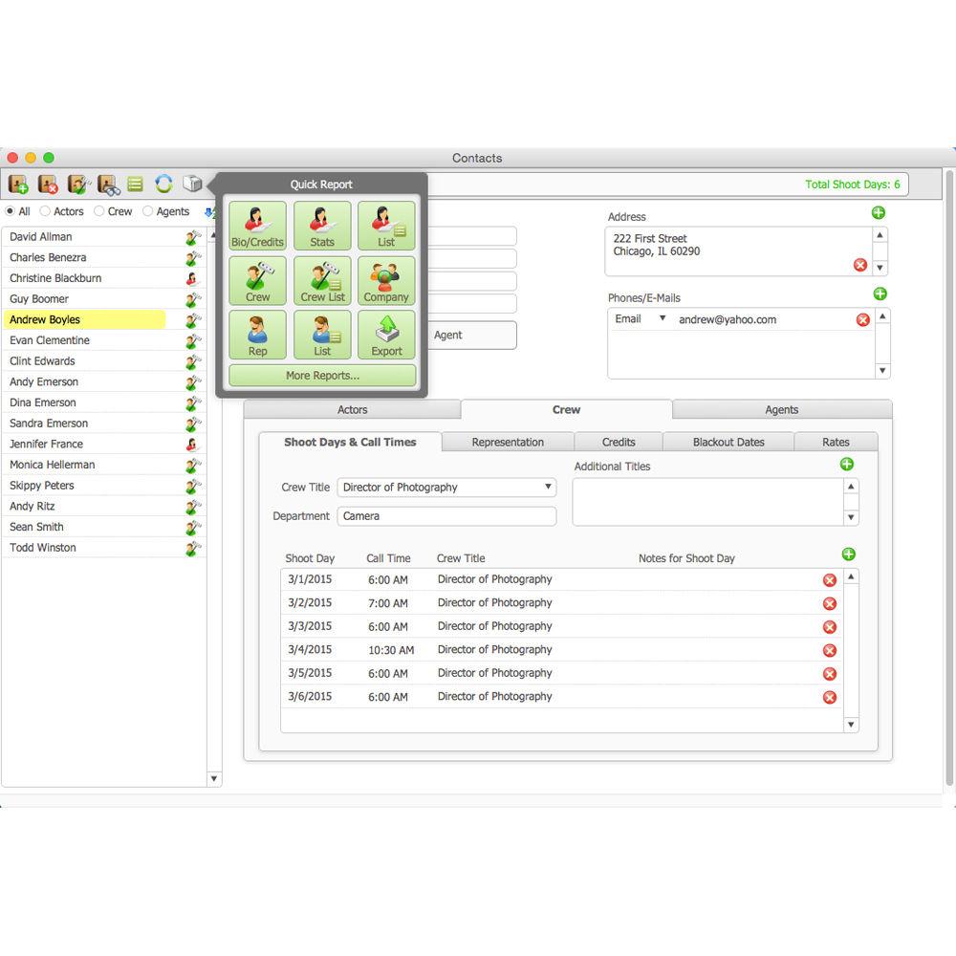This screenshot has height=956, width=956.
Task: Switch to the Blackout Dates tab
Action: click(x=728, y=442)
